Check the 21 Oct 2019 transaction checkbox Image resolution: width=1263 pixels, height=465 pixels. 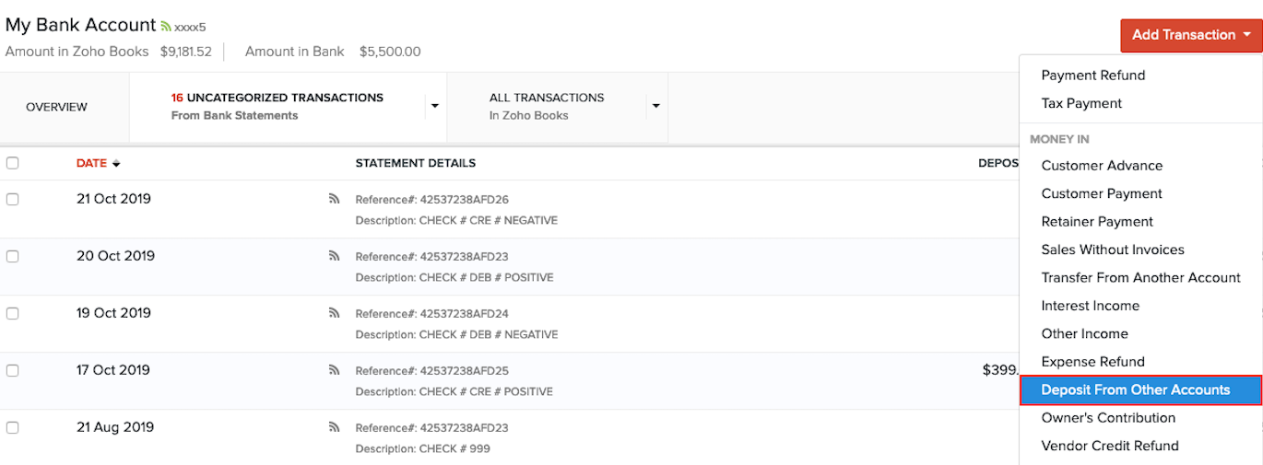12,199
